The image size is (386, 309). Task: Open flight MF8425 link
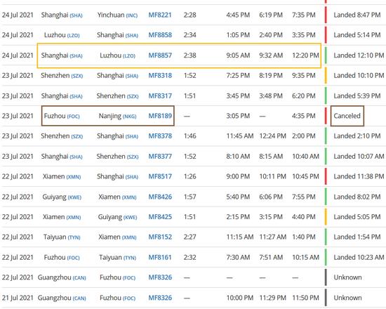pos(160,217)
